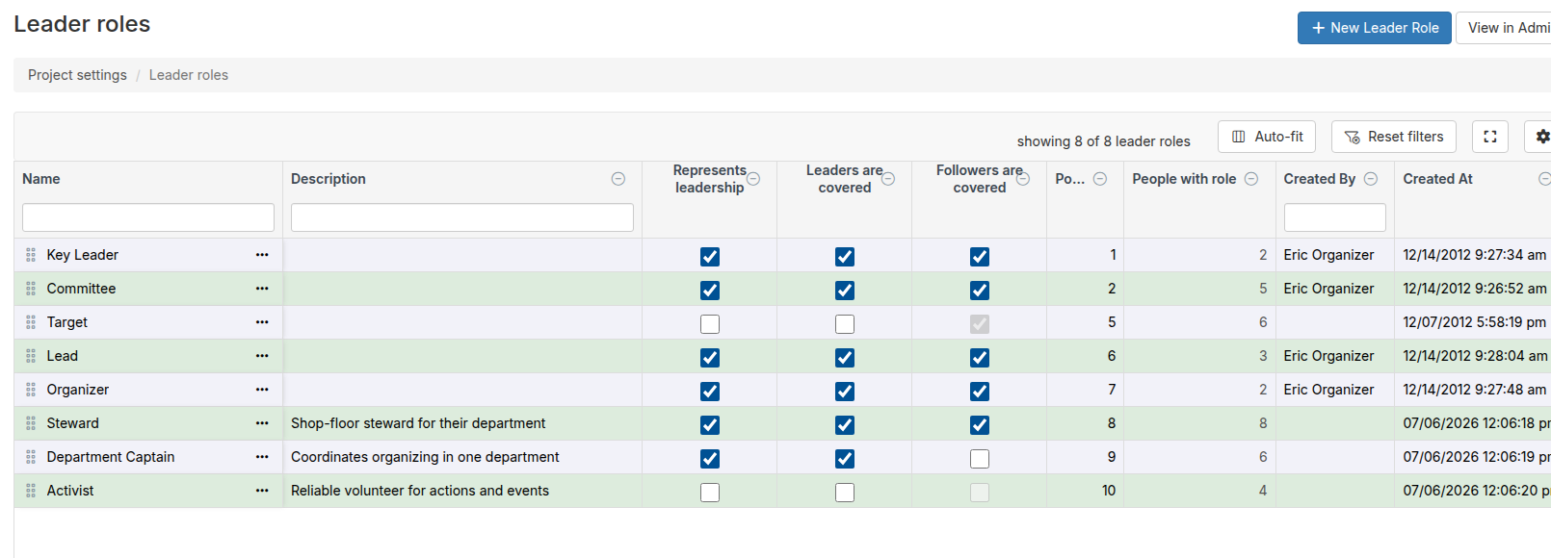Hide the Created By column minus icon
Screen dimensions: 1551x558
pyautogui.click(x=1371, y=179)
